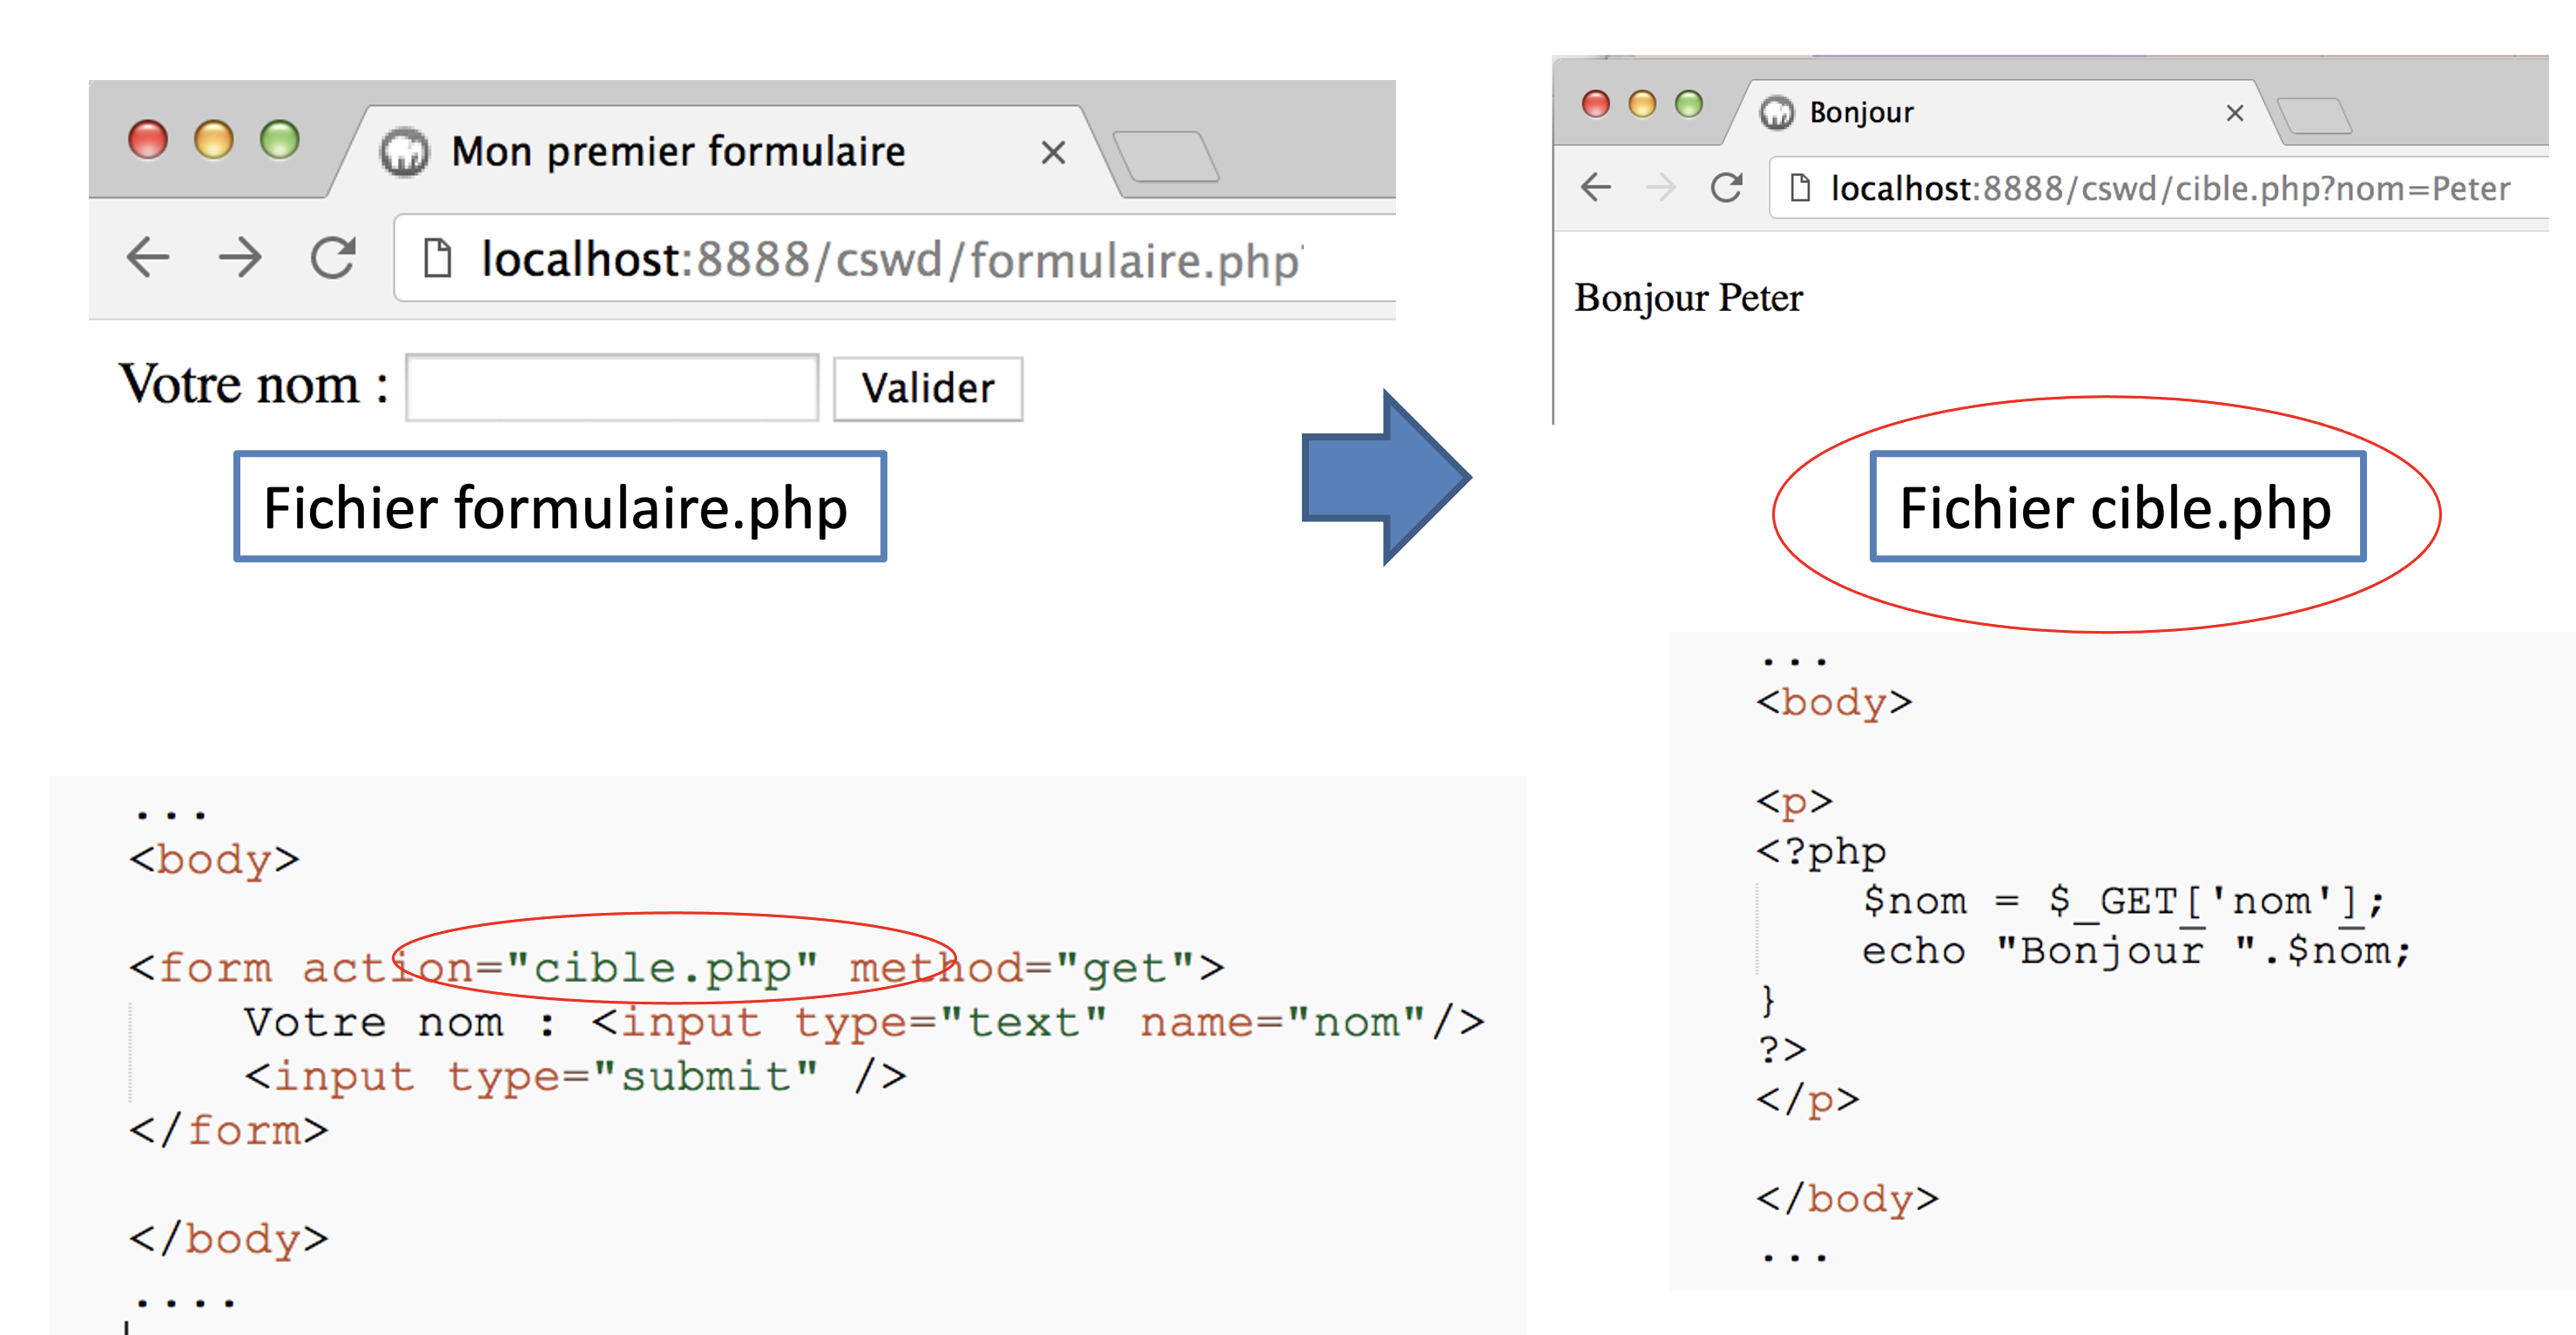Select the 'Mon premier formulaire' tab
The width and height of the screenshot is (2576, 1335).
678,152
